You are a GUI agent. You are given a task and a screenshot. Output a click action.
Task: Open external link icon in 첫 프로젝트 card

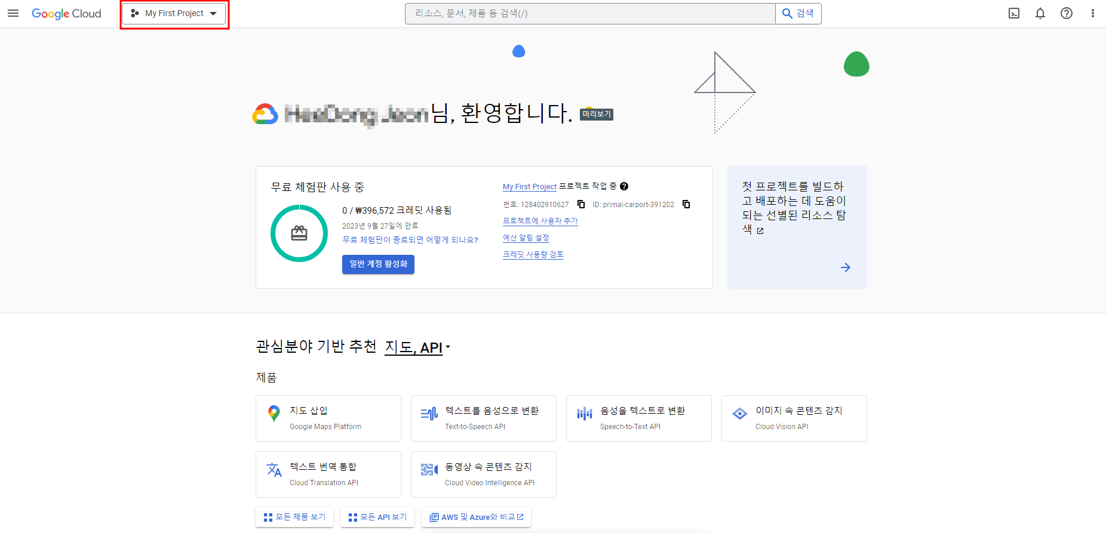coord(760,231)
